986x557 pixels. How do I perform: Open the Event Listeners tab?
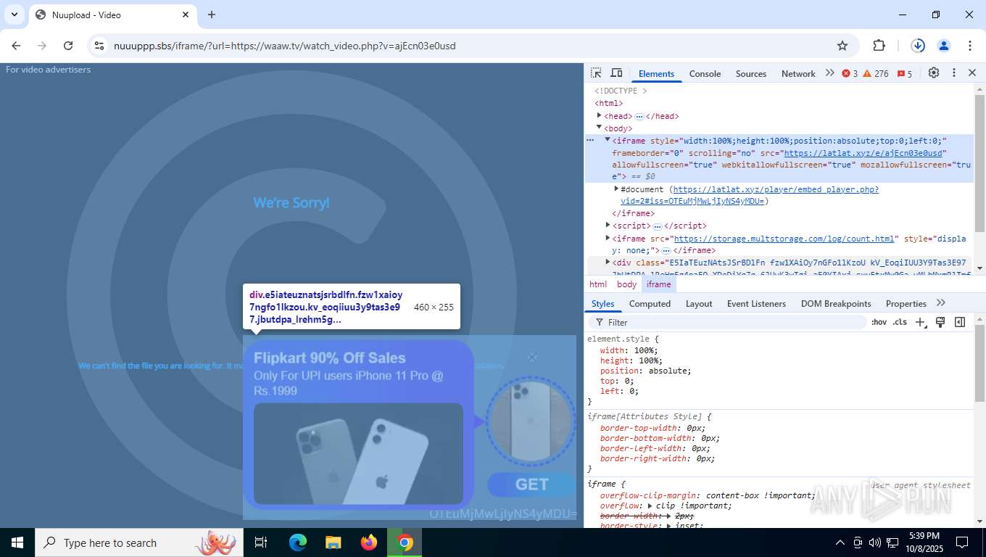point(756,303)
